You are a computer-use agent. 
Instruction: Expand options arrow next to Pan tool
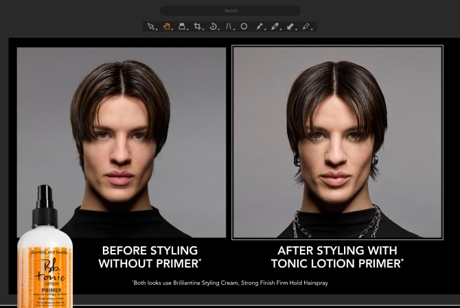172,29
